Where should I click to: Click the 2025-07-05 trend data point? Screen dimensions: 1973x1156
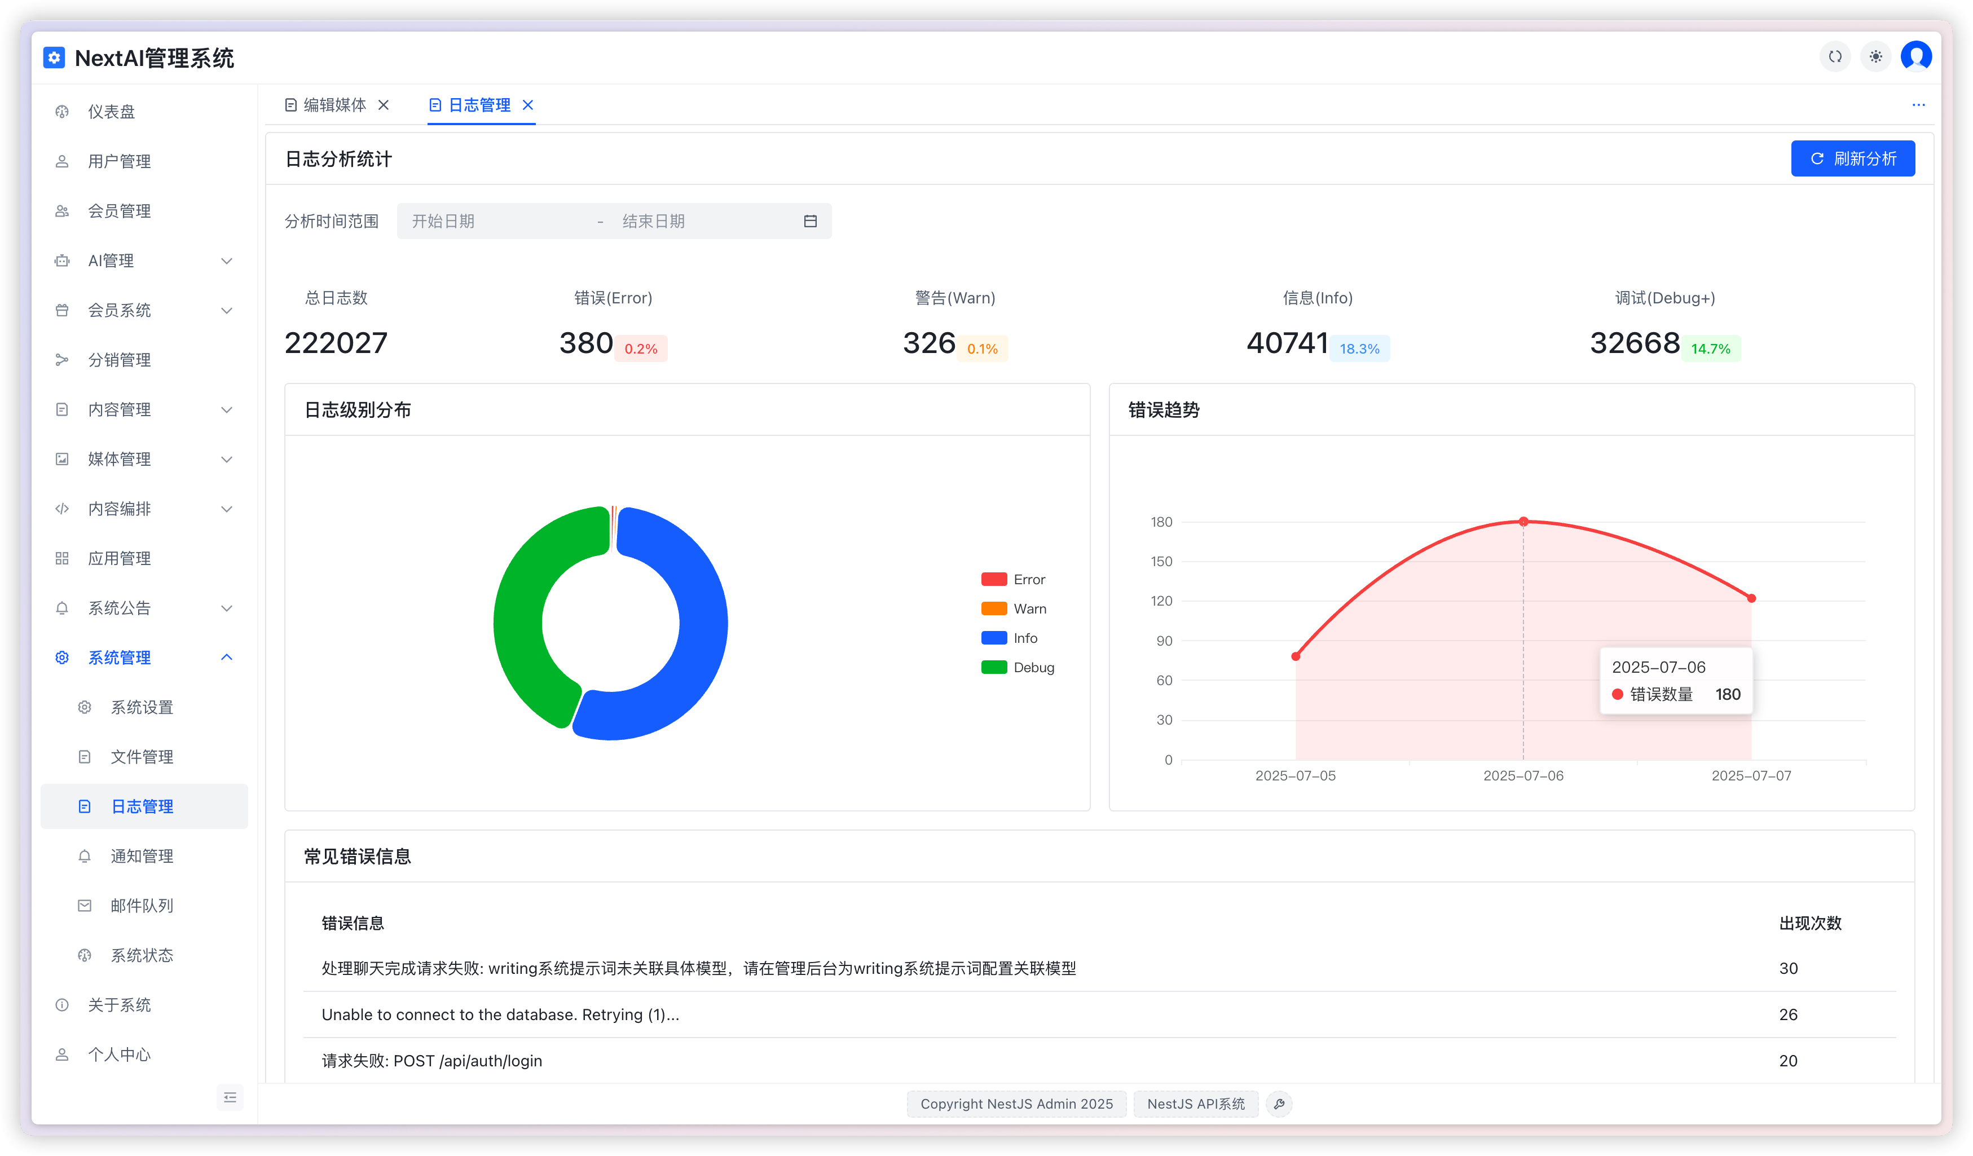coord(1296,656)
